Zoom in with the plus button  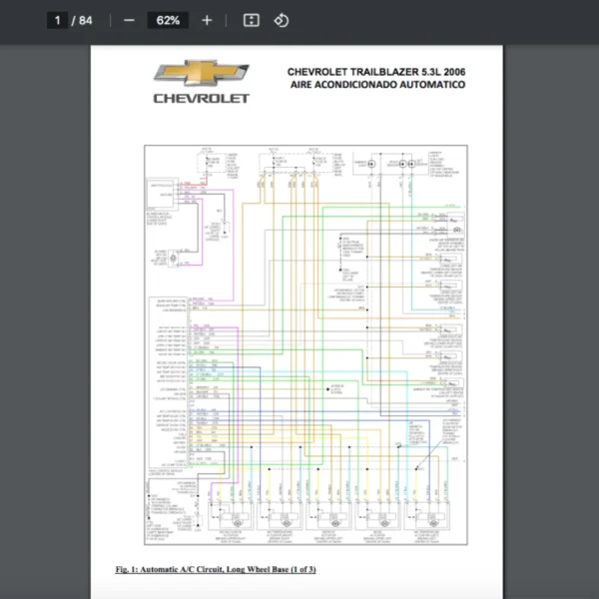pyautogui.click(x=207, y=20)
